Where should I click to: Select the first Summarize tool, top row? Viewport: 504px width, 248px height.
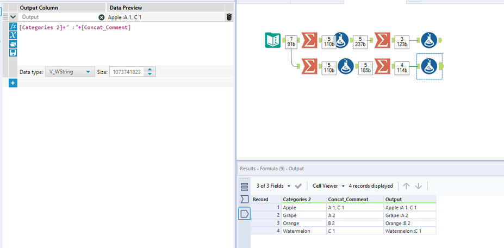click(309, 40)
